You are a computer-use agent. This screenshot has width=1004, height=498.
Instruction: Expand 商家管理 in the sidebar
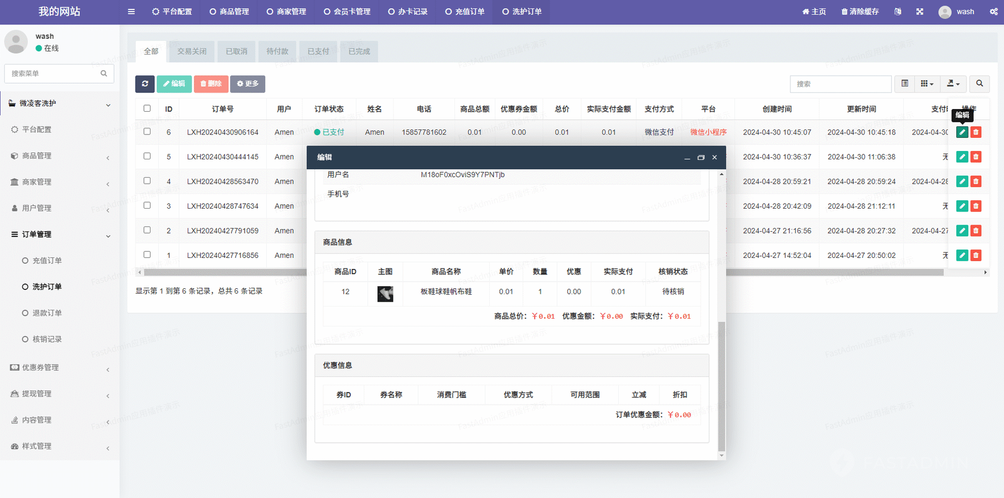coord(60,182)
